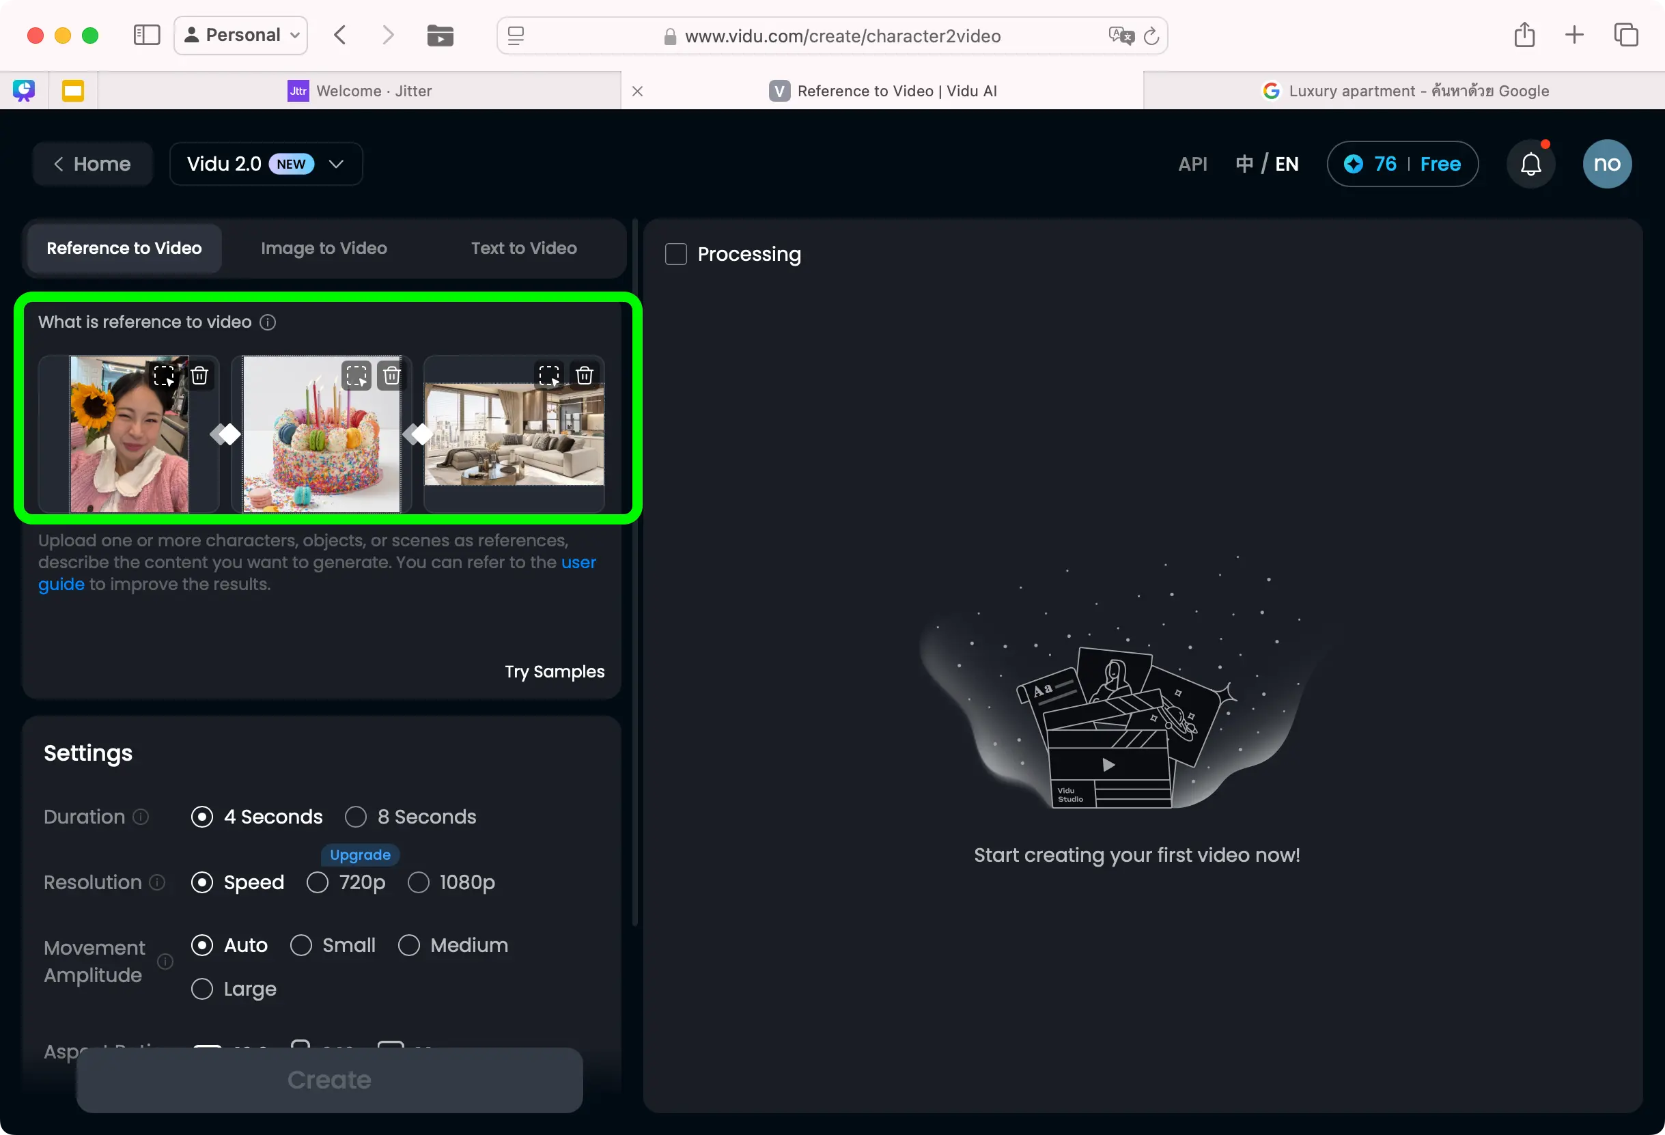The width and height of the screenshot is (1665, 1135).
Task: Click Try Samples
Action: click(554, 671)
